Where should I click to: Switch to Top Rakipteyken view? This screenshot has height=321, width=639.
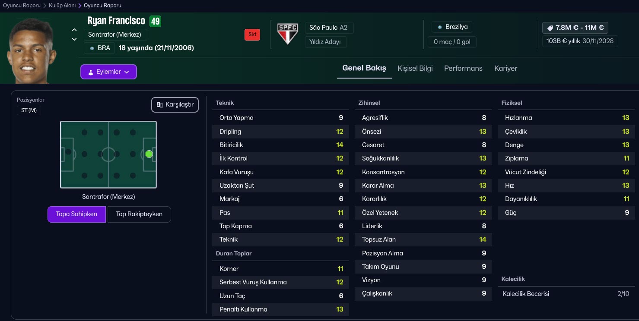pyautogui.click(x=139, y=214)
